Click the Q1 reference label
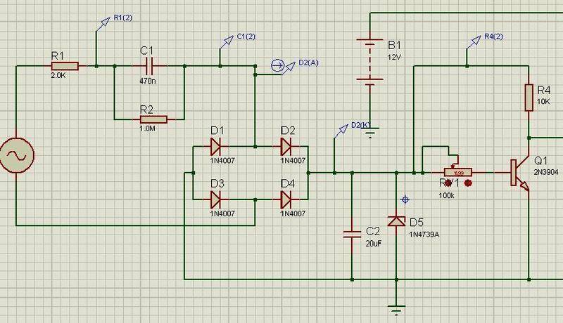 point(541,160)
